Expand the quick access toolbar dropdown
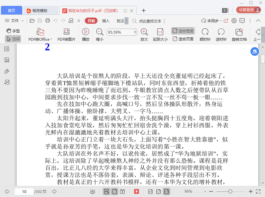 click(79, 21)
